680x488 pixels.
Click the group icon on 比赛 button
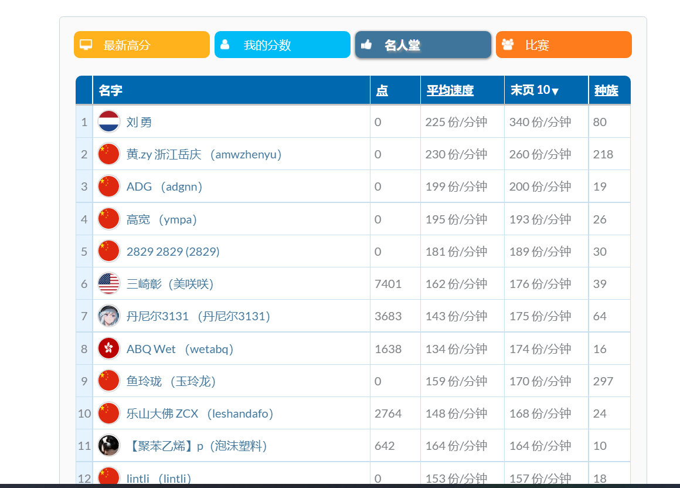click(508, 44)
